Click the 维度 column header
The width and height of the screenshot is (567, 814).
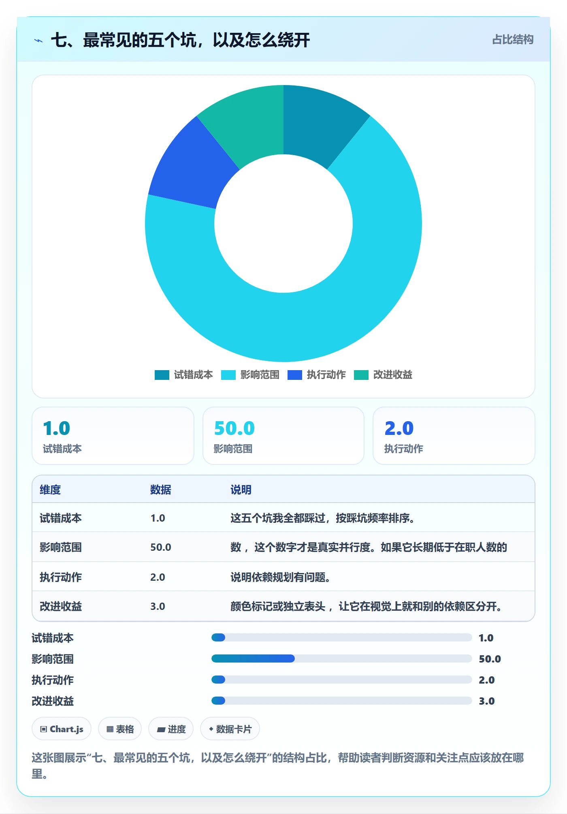coord(50,490)
